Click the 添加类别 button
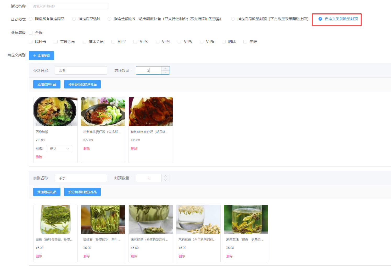The height and width of the screenshot is (267, 391). 41,56
